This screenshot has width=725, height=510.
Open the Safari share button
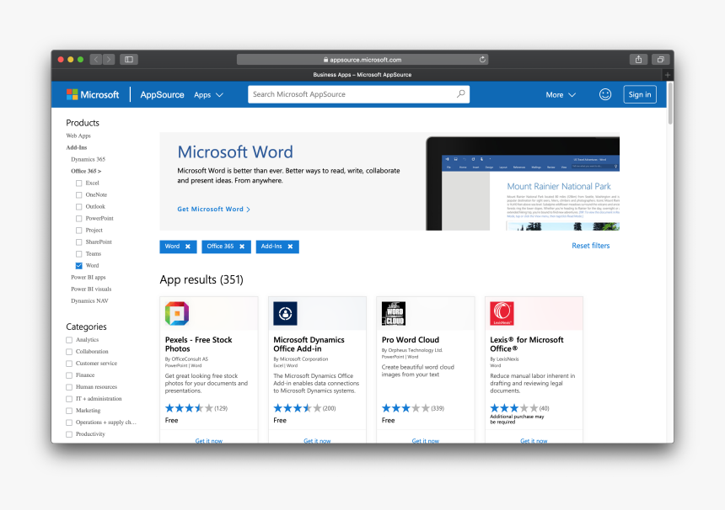point(638,60)
